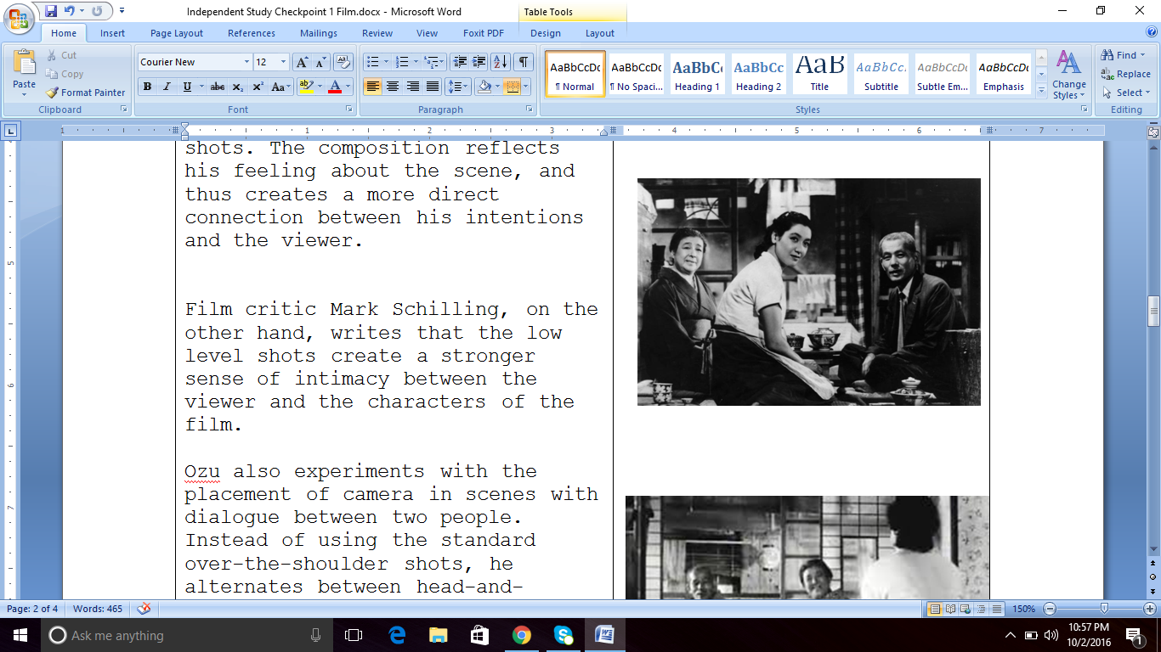Center align the paragraph
The image size is (1161, 652).
click(393, 87)
